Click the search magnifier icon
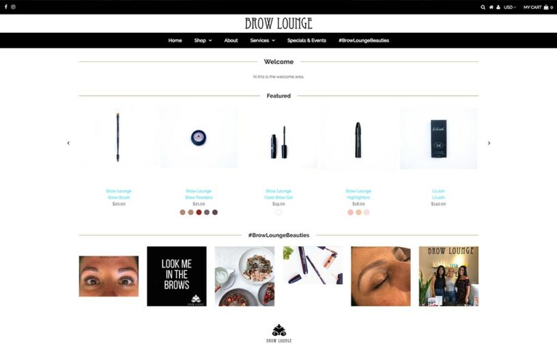Screen dimensions: 557x346 click(x=483, y=7)
